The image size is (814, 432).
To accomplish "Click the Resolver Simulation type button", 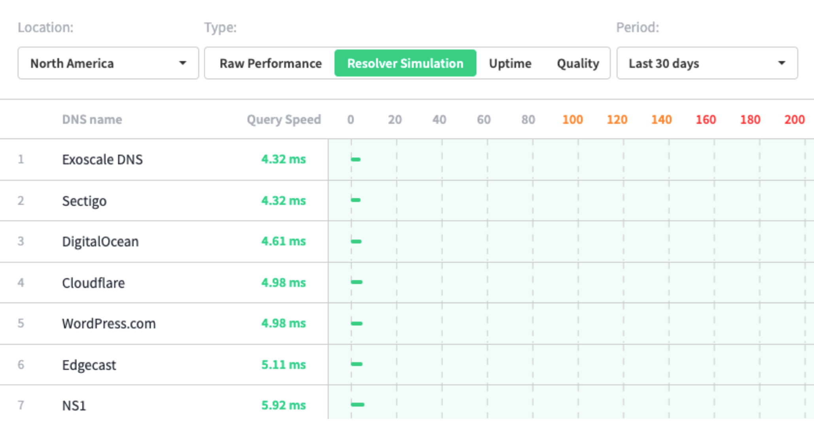I will pyautogui.click(x=405, y=63).
